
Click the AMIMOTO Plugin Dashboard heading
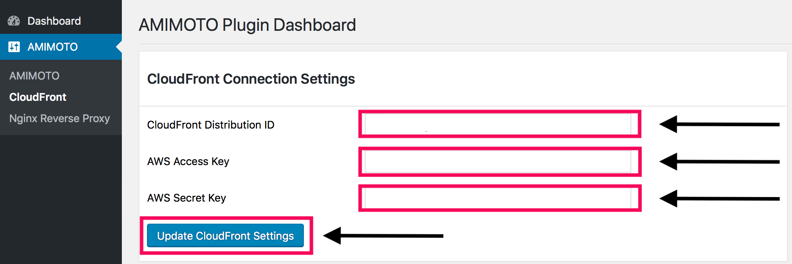(x=247, y=24)
